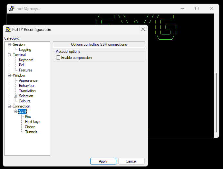Screen dimensions: 223x169
Task: Open the Kex settings
Action: point(28,117)
